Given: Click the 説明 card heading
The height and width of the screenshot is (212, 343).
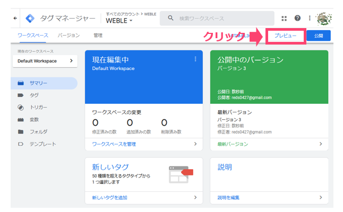Looking at the screenshot, I should 225,167.
